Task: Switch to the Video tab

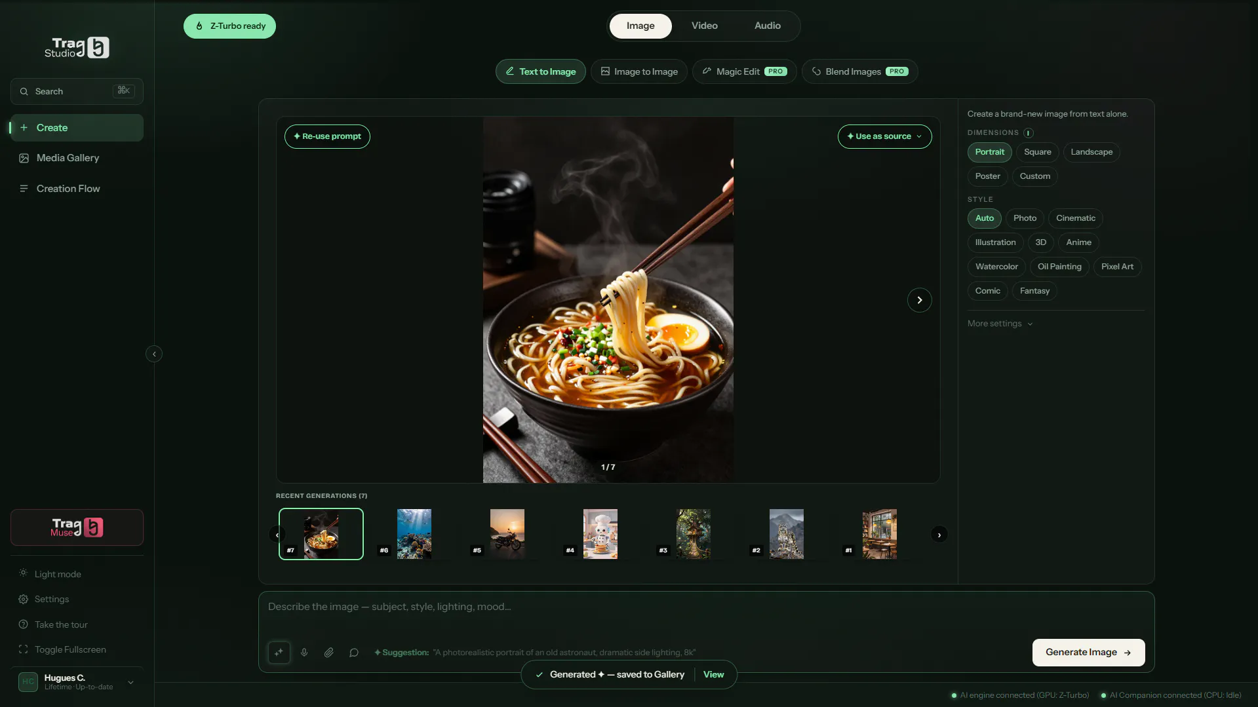Action: pyautogui.click(x=705, y=26)
